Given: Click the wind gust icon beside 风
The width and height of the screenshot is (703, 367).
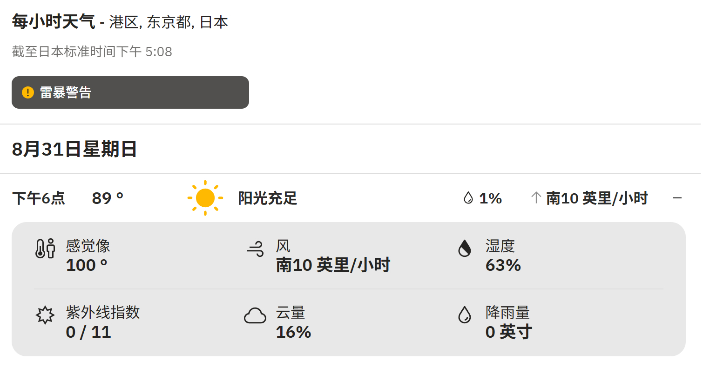Looking at the screenshot, I should 255,249.
